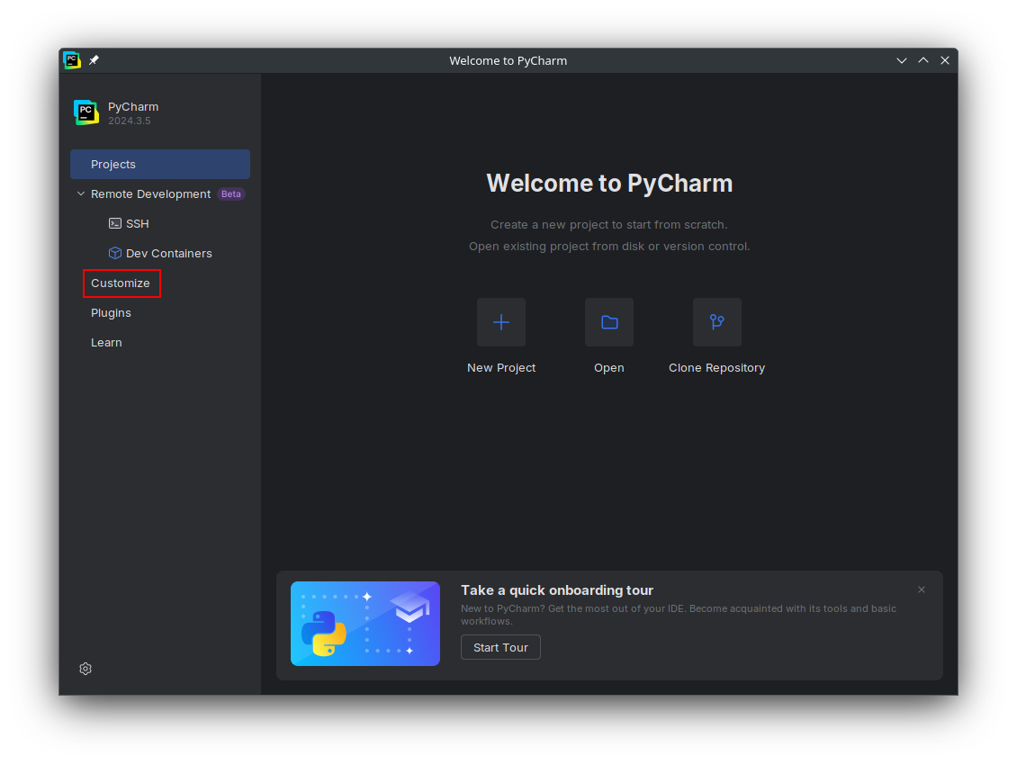This screenshot has width=1017, height=765.
Task: Click the Open folder icon
Action: click(609, 322)
